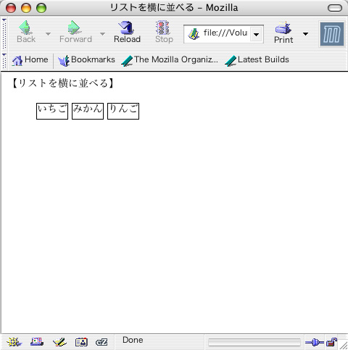348x350 pixels.
Task: Open The Mozilla Organization bookmark link
Action: click(170, 60)
